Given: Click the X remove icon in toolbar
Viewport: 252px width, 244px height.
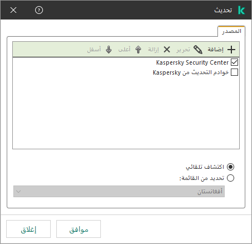Looking at the screenshot, I should tap(167, 50).
